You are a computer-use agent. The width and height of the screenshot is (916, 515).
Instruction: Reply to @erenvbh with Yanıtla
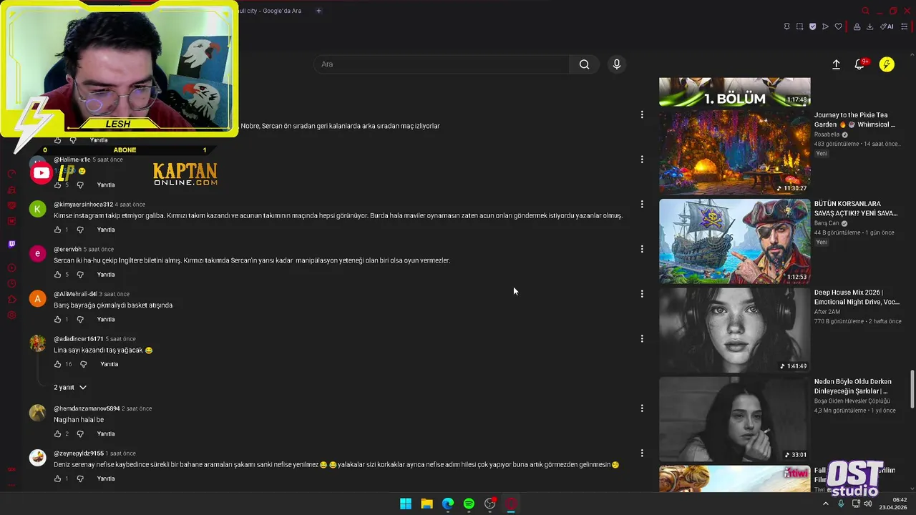pyautogui.click(x=106, y=275)
